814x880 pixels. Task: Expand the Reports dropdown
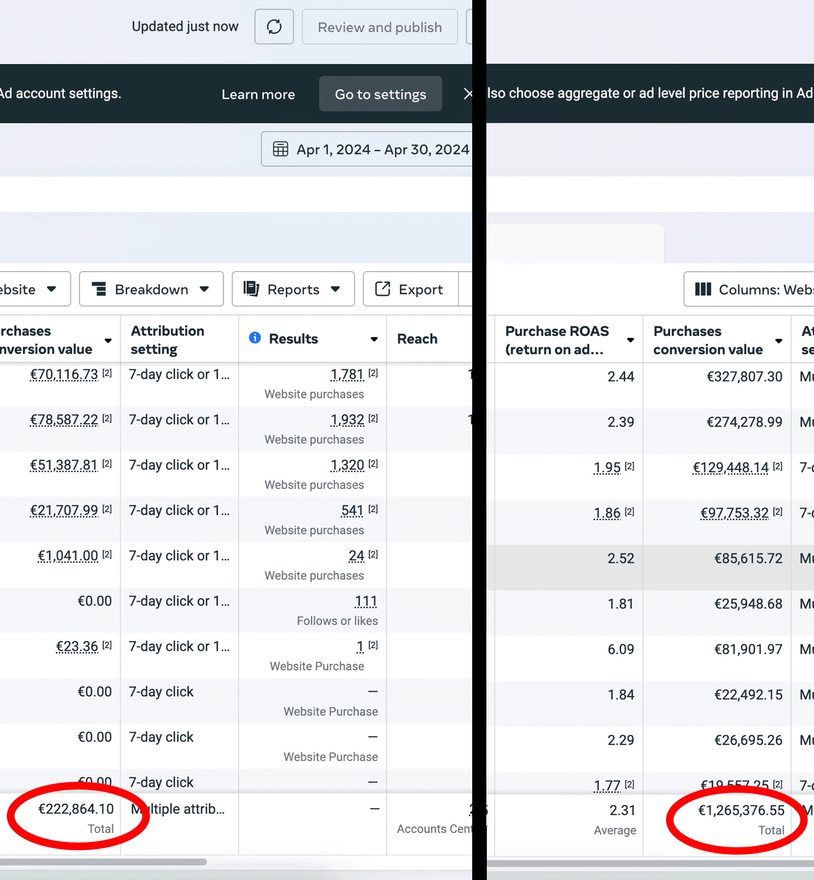coord(293,289)
